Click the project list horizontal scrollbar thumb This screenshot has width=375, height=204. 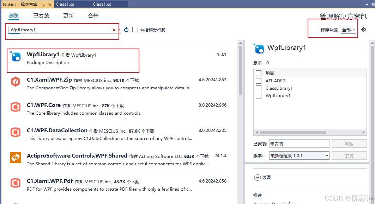(293, 132)
